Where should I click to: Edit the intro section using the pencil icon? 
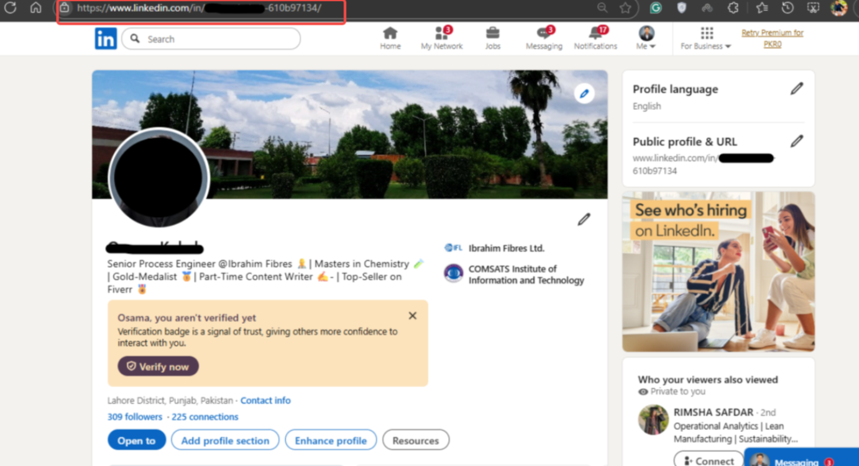click(583, 219)
